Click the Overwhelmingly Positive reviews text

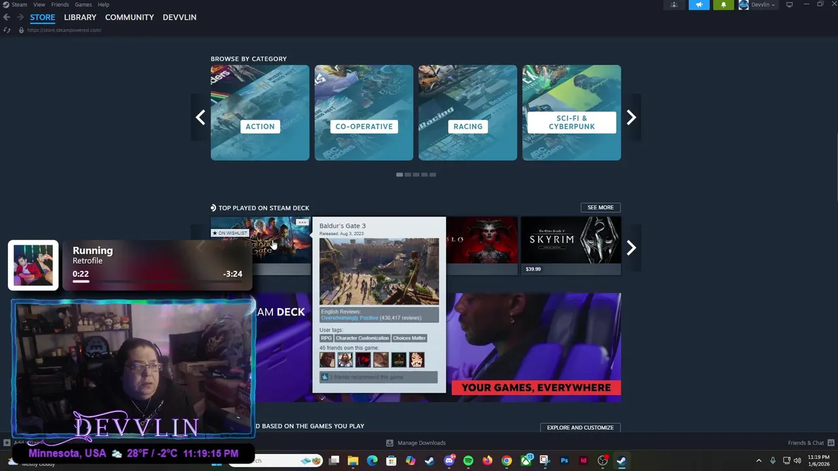tap(350, 318)
